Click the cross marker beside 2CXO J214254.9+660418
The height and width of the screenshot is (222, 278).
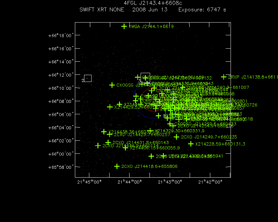pos(173,126)
